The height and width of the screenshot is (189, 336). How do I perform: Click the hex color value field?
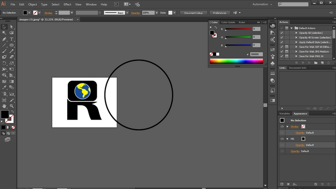tap(256, 54)
